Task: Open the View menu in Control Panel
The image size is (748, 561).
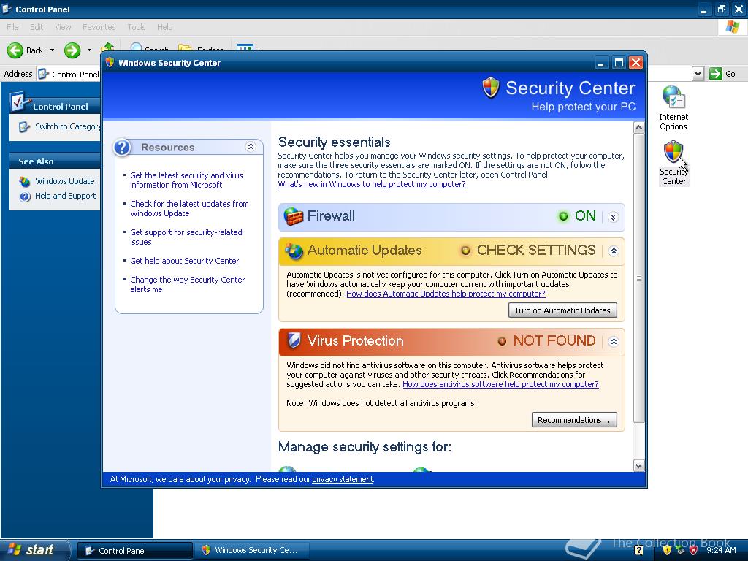Action: point(63,27)
